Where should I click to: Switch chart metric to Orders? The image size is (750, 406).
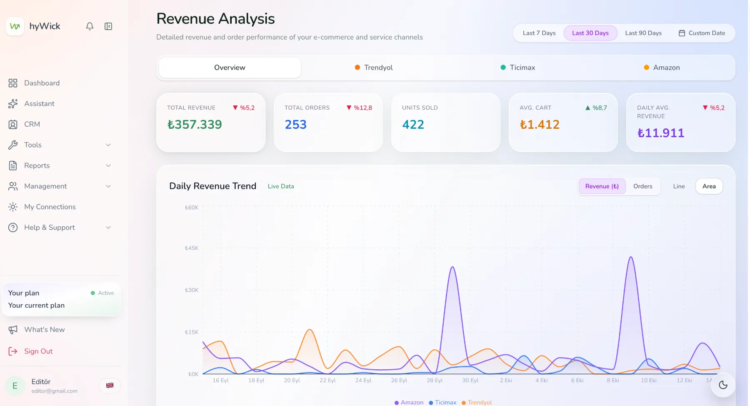643,186
